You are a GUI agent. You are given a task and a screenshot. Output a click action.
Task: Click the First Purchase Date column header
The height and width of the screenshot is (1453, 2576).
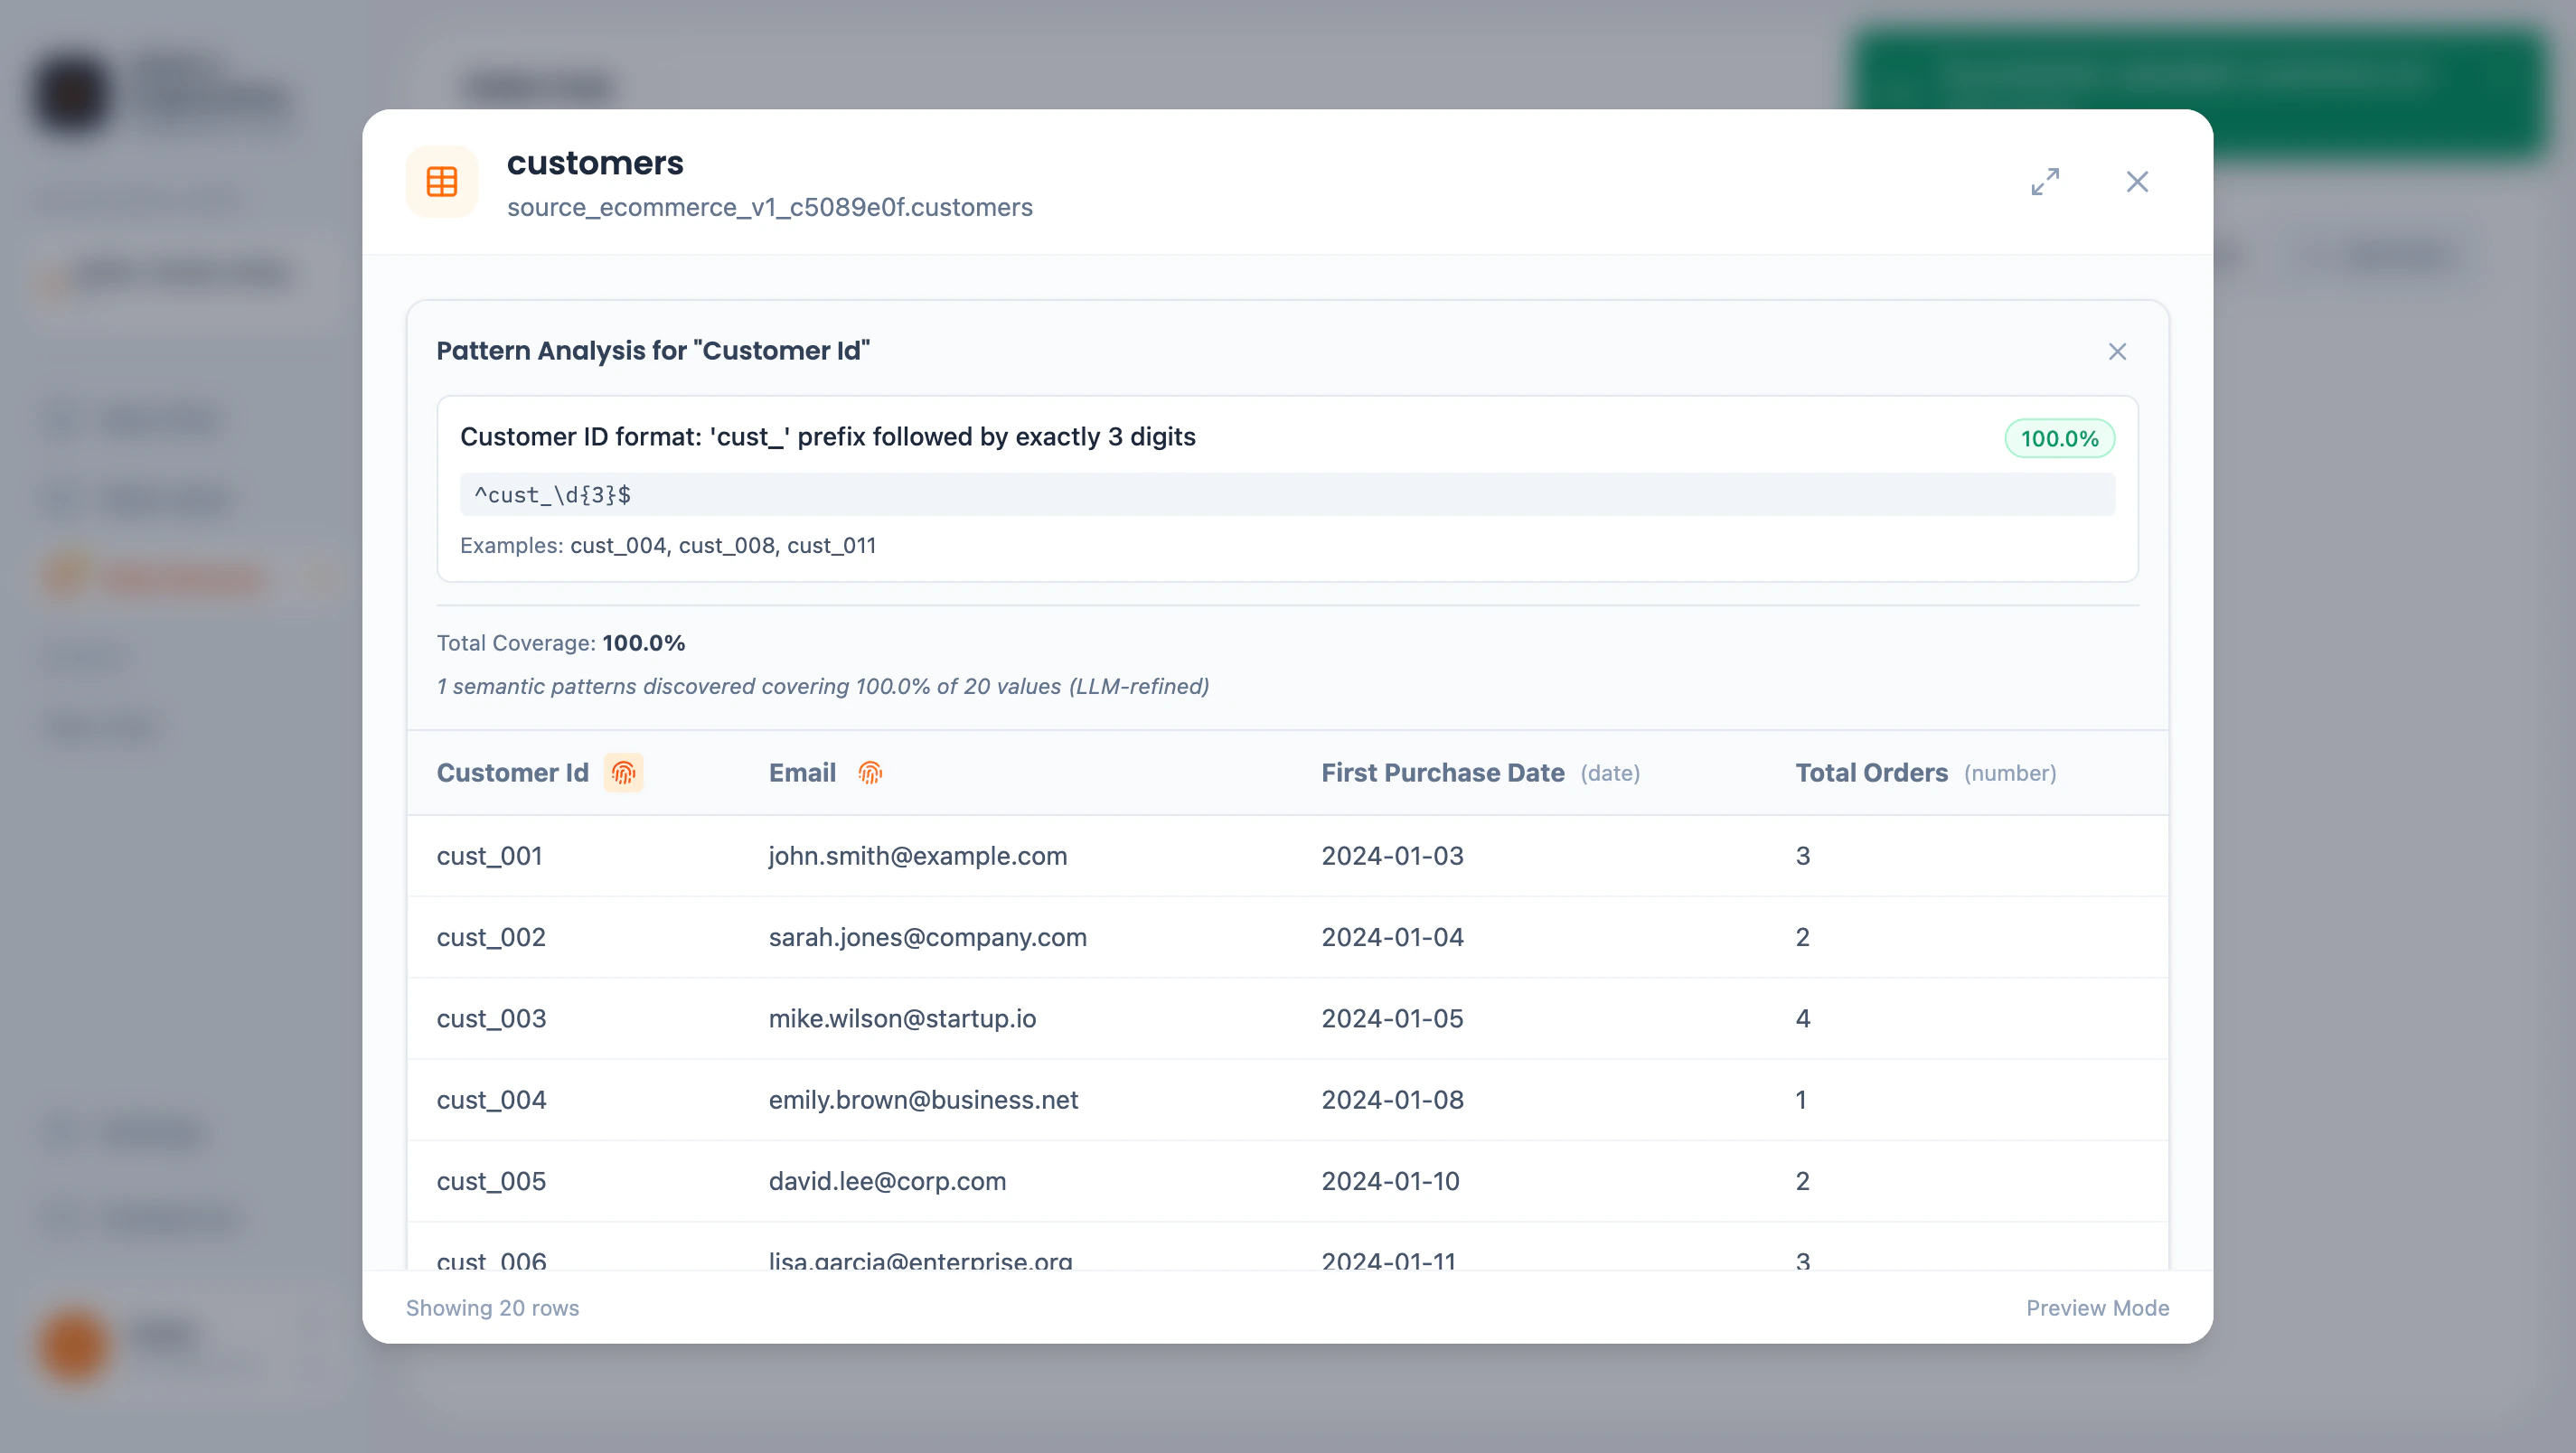(x=1442, y=773)
